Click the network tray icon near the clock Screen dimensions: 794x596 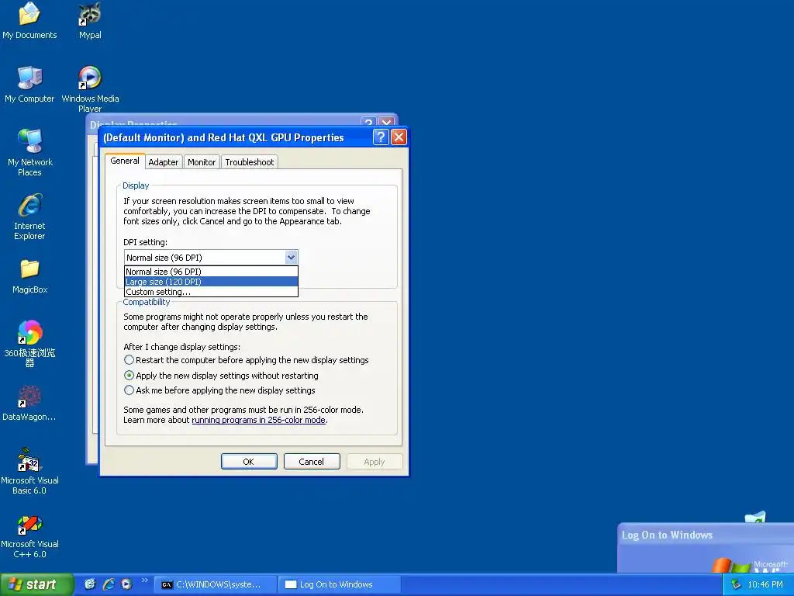pos(737,584)
